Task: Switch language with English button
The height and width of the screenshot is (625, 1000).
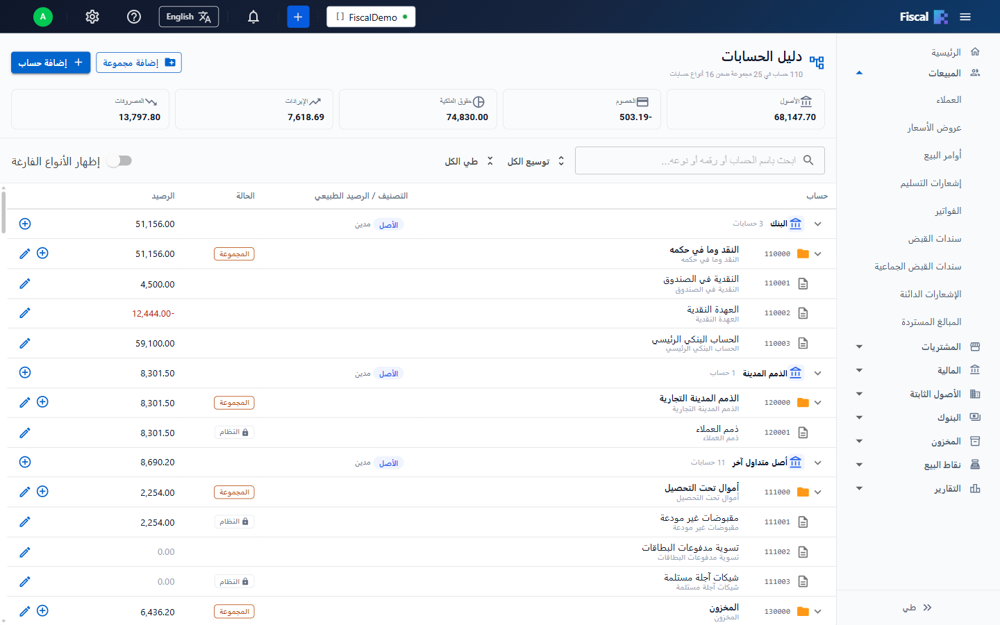Action: (189, 17)
